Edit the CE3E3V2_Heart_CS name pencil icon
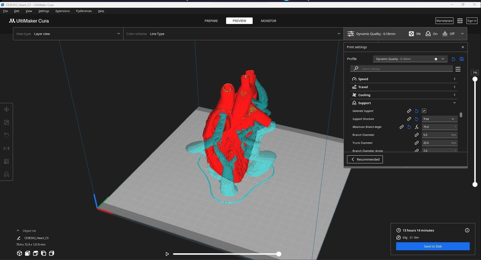Viewport: 481px width, 260px height. (19, 238)
